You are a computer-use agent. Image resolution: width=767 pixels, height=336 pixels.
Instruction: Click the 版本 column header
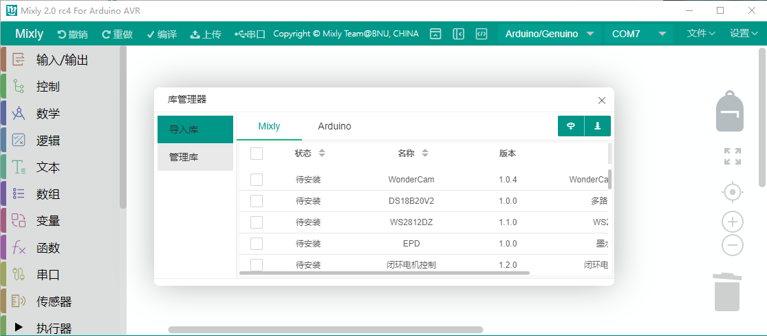[x=507, y=154]
